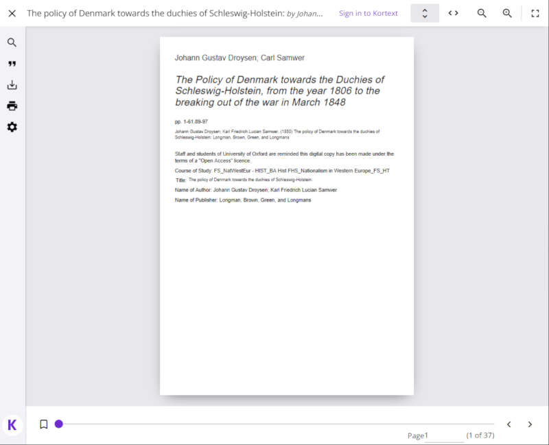Print the document
The height and width of the screenshot is (445, 549).
[12, 106]
